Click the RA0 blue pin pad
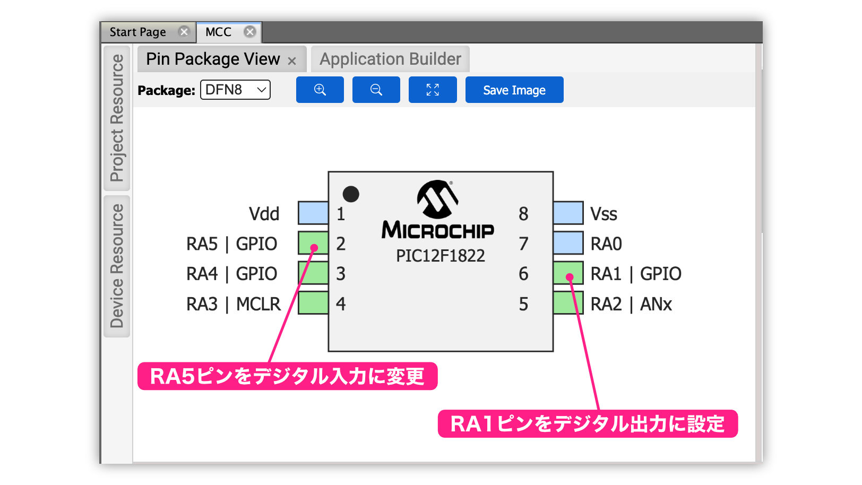Screen dimensions: 862x485 (568, 243)
